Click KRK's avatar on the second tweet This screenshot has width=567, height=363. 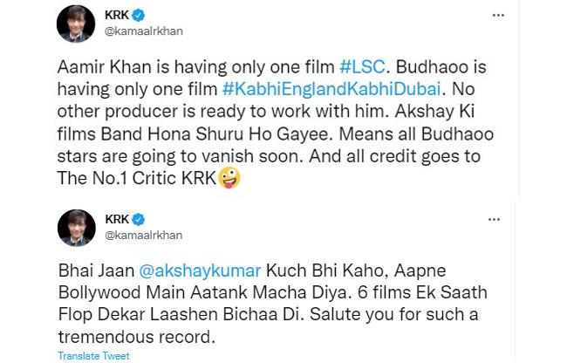tap(75, 226)
